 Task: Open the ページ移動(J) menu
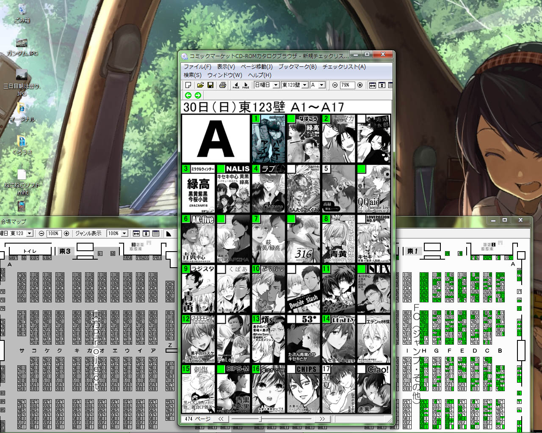tap(257, 67)
